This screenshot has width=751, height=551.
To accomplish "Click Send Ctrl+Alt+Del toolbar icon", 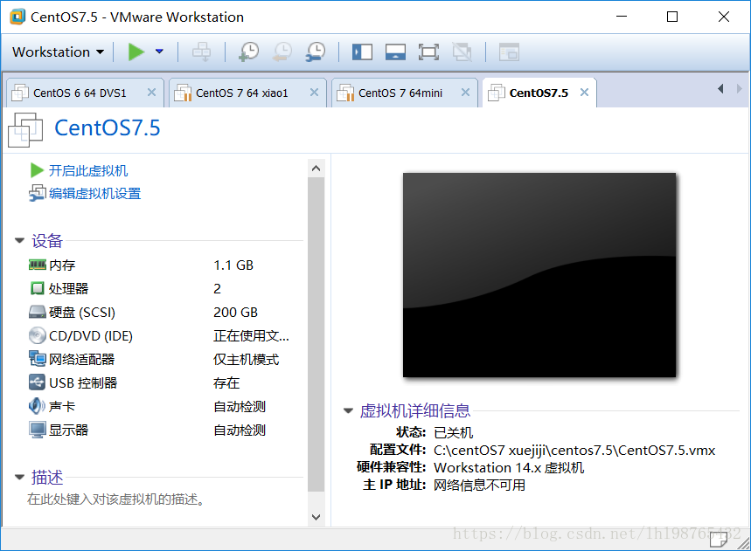I will [201, 52].
